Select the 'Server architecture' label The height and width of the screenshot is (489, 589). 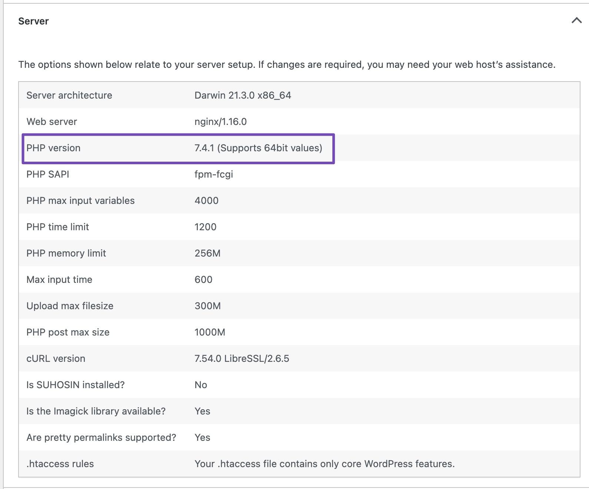[69, 95]
